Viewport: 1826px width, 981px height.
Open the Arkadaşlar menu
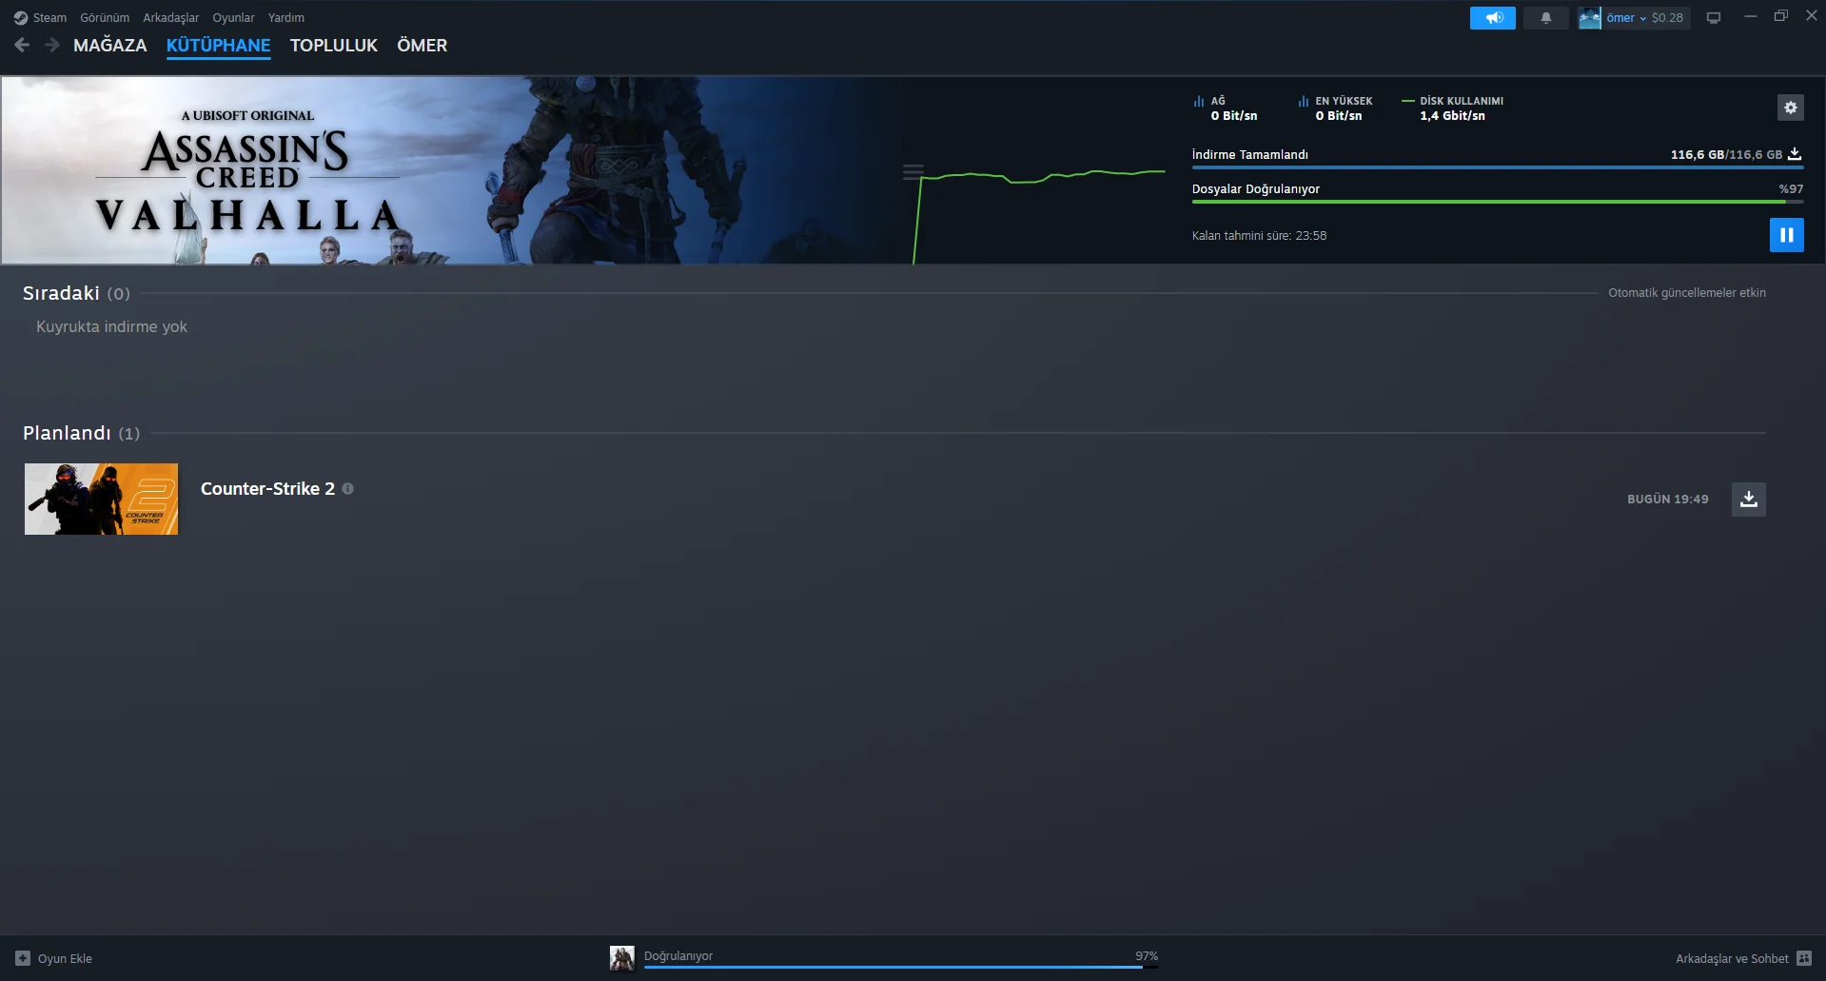(x=171, y=18)
